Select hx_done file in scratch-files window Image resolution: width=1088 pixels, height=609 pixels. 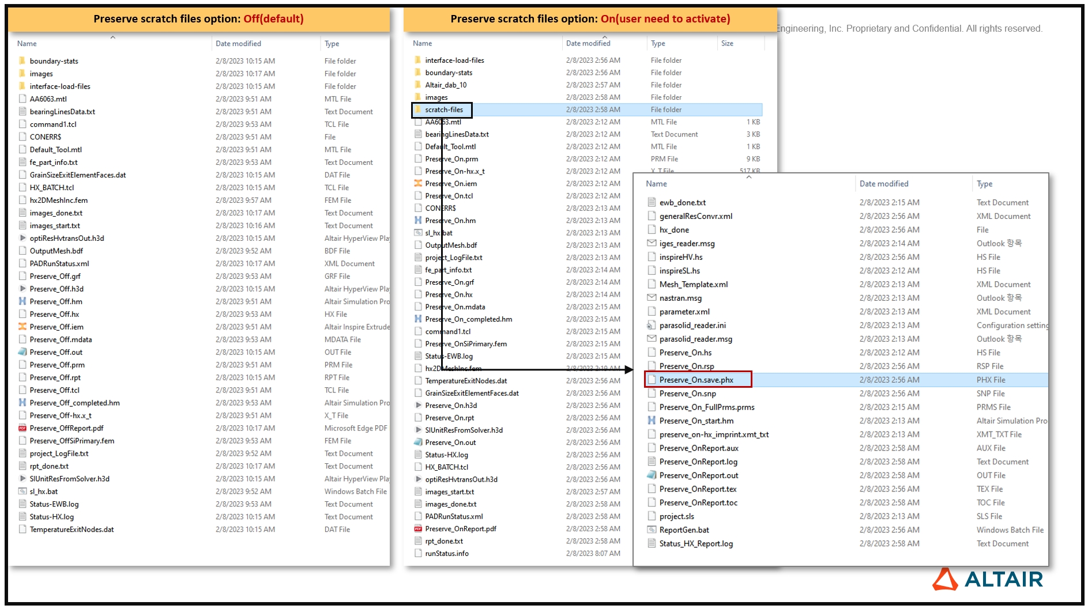tap(674, 229)
